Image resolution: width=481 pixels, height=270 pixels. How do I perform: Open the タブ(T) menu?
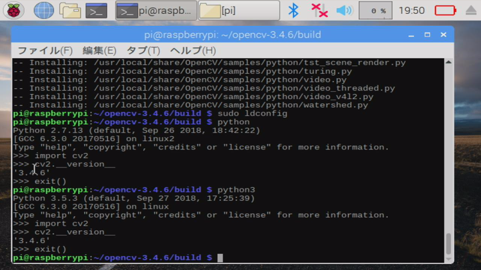143,50
